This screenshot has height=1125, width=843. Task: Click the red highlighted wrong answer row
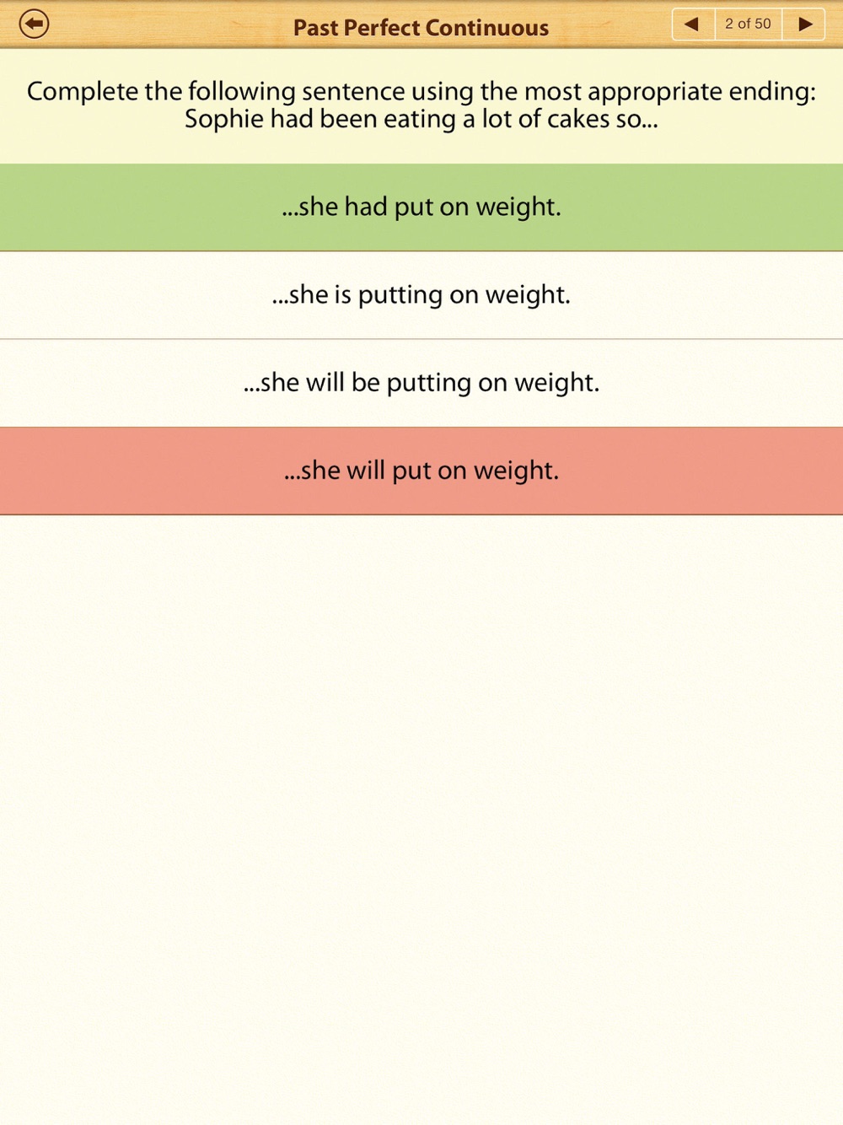point(421,471)
